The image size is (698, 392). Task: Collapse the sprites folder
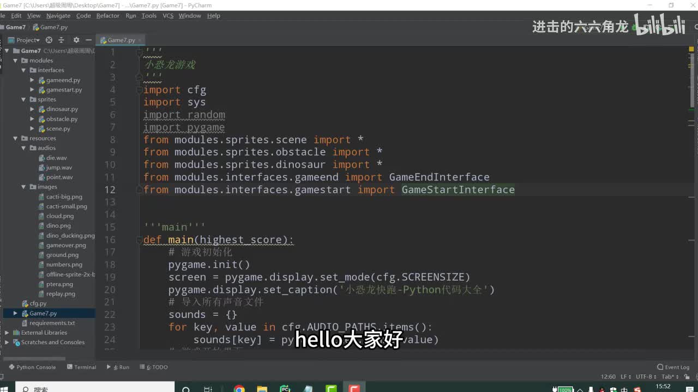pyautogui.click(x=23, y=100)
